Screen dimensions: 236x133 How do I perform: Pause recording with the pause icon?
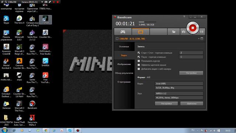click(202, 32)
